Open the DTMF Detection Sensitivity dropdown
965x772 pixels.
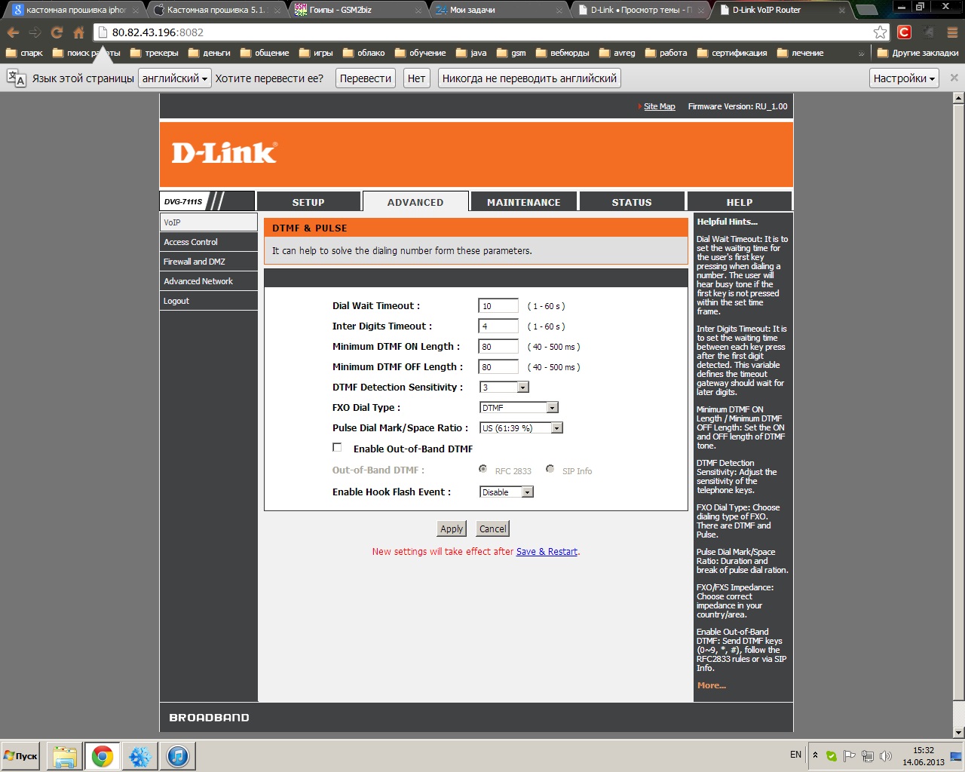[504, 387]
